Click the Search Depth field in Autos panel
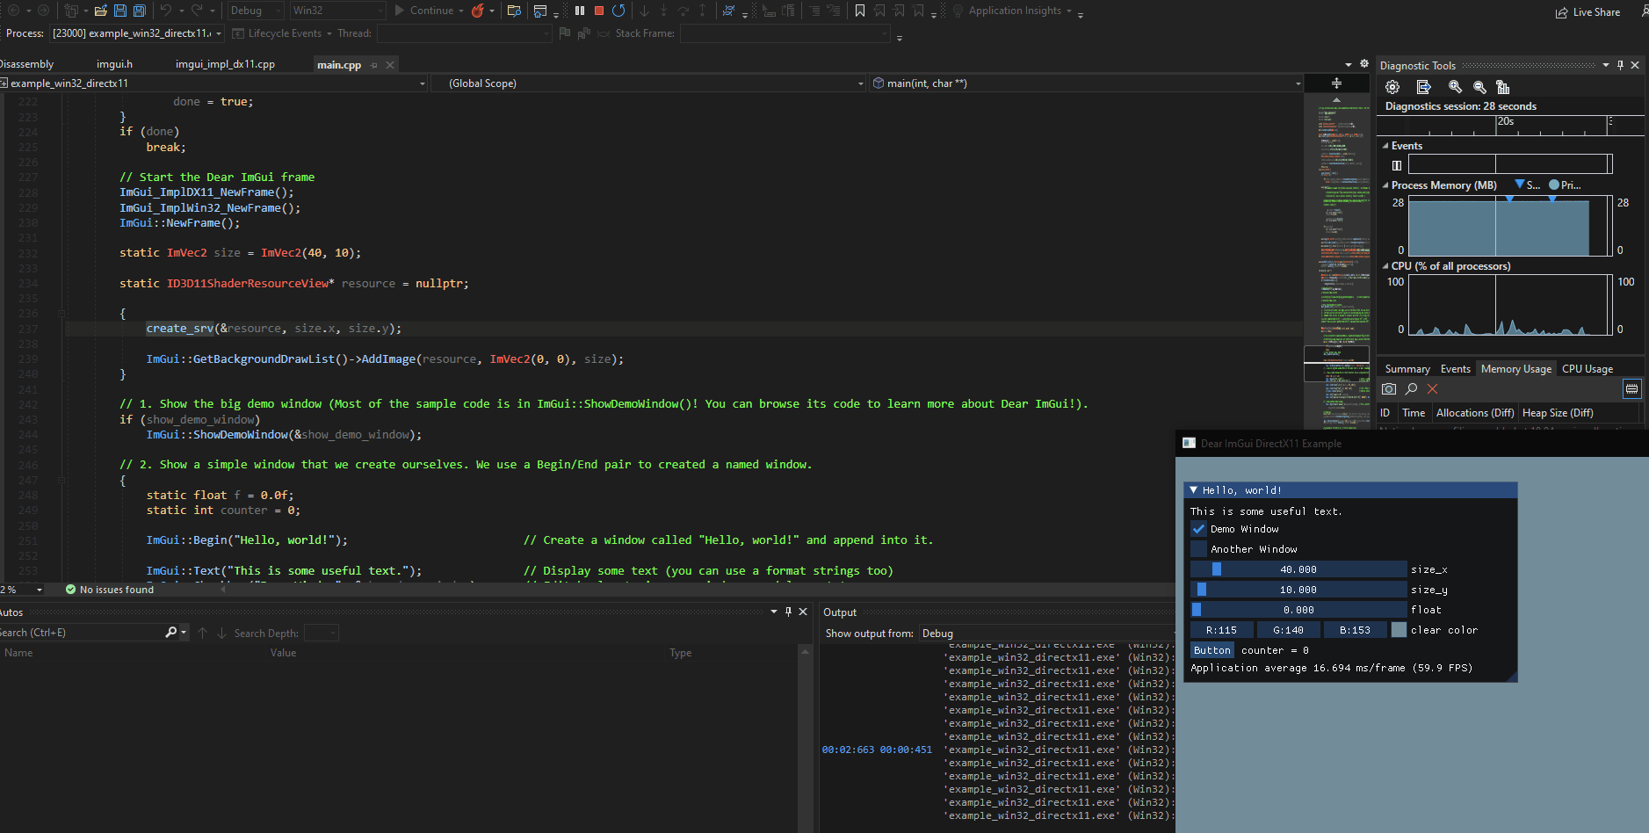 click(x=322, y=632)
